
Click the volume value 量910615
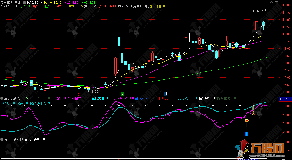click(x=76, y=6)
